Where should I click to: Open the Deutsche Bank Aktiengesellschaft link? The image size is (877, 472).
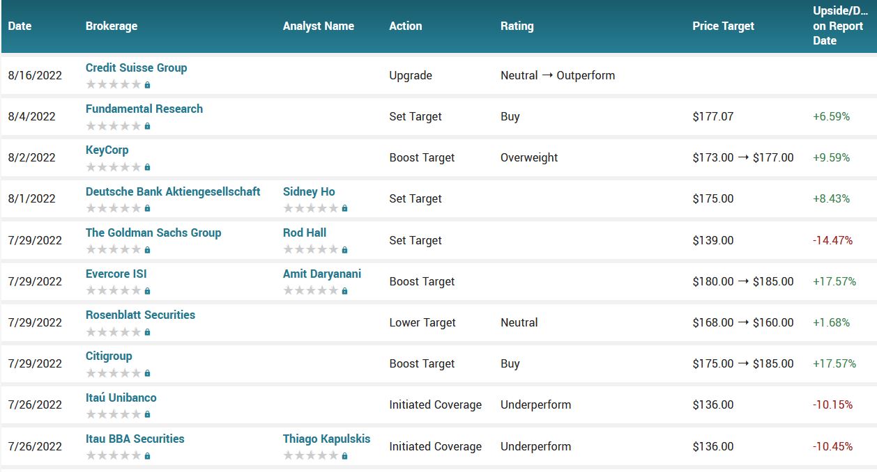[x=173, y=191]
